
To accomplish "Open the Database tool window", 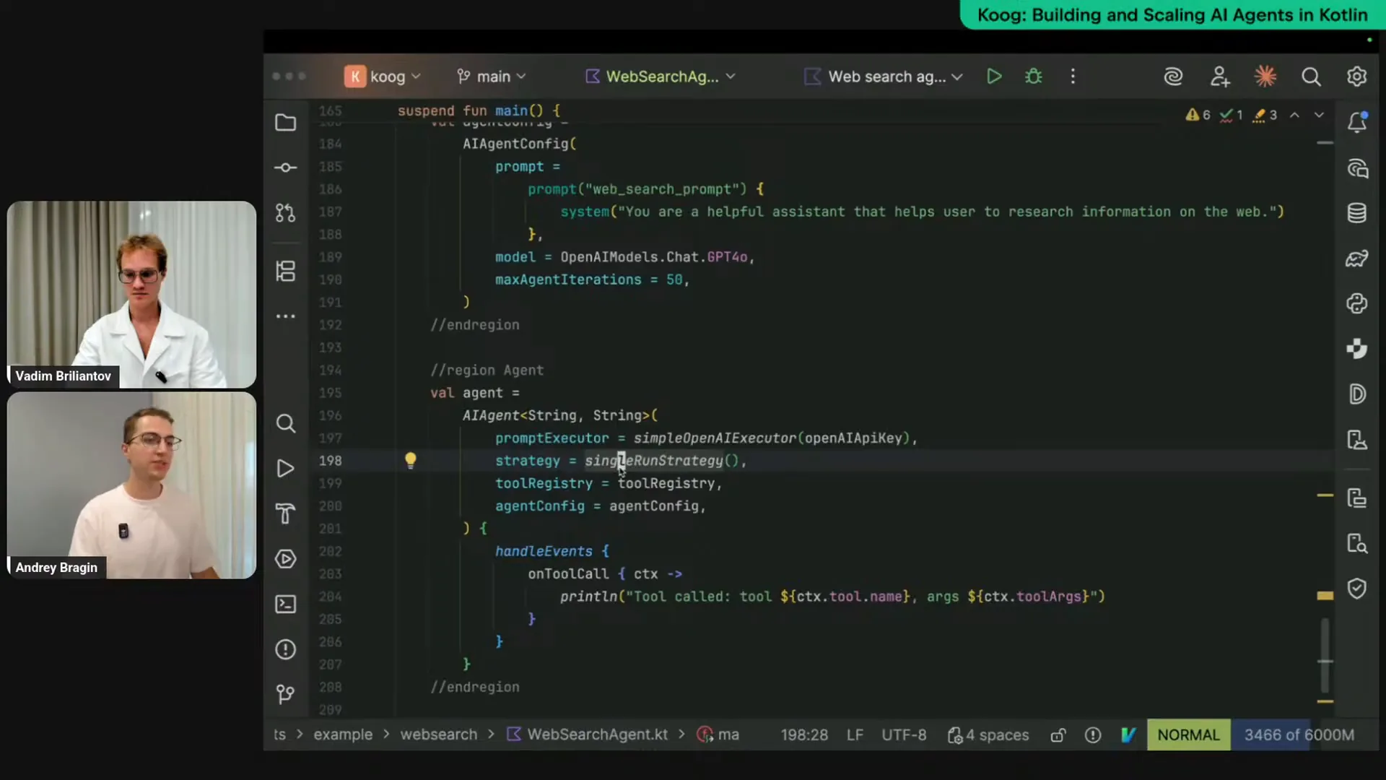I will [x=1357, y=213].
